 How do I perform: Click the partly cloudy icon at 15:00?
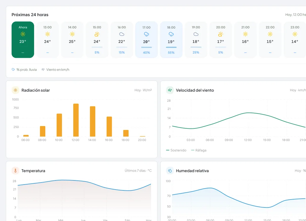click(97, 34)
